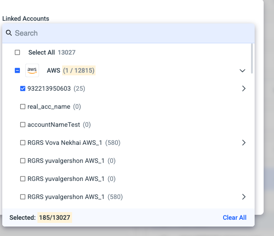Screen dimensions: 274x236
Task: Check the real_acc_name checkbox
Action: click(x=23, y=106)
